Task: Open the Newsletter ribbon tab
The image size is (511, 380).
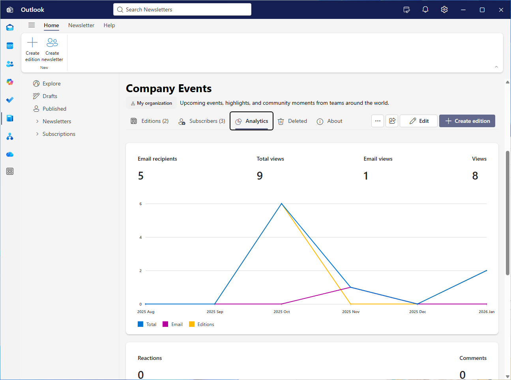Action: 81,25
